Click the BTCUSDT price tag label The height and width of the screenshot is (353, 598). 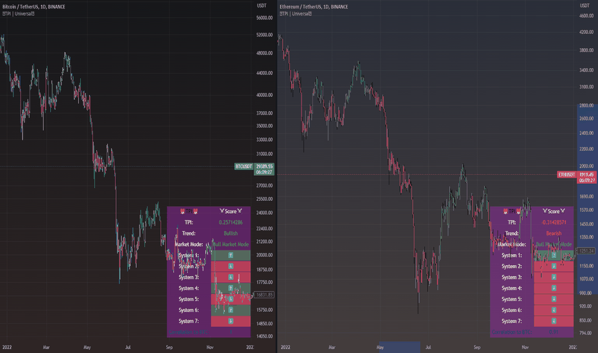(x=244, y=166)
